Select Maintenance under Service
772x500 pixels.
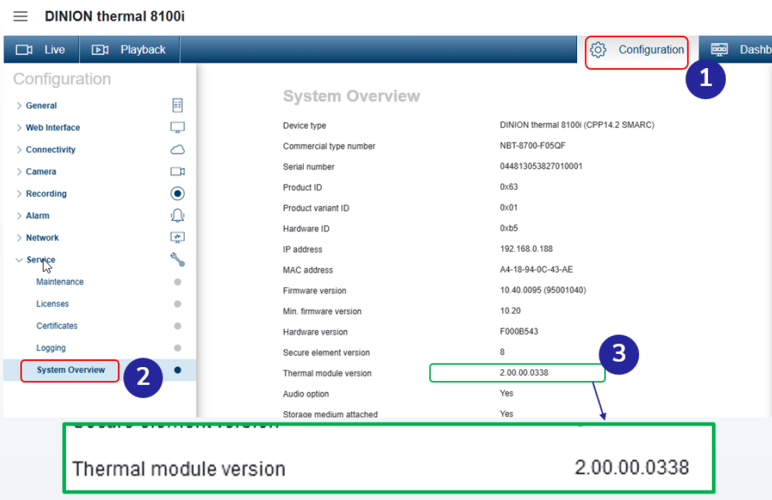(60, 282)
